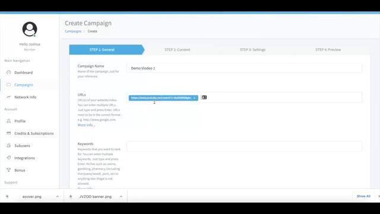Click the Campaigns folder icon

coord(9,84)
